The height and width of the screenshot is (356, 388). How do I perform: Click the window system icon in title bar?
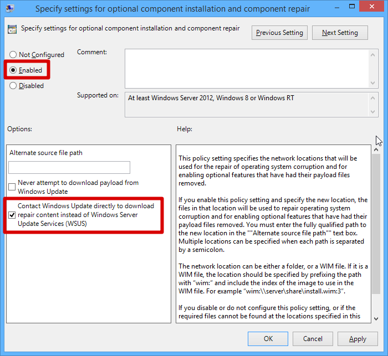tap(11, 8)
